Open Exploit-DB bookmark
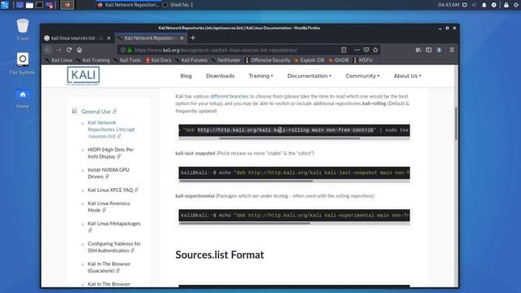Image resolution: width=521 pixels, height=293 pixels. [309, 60]
